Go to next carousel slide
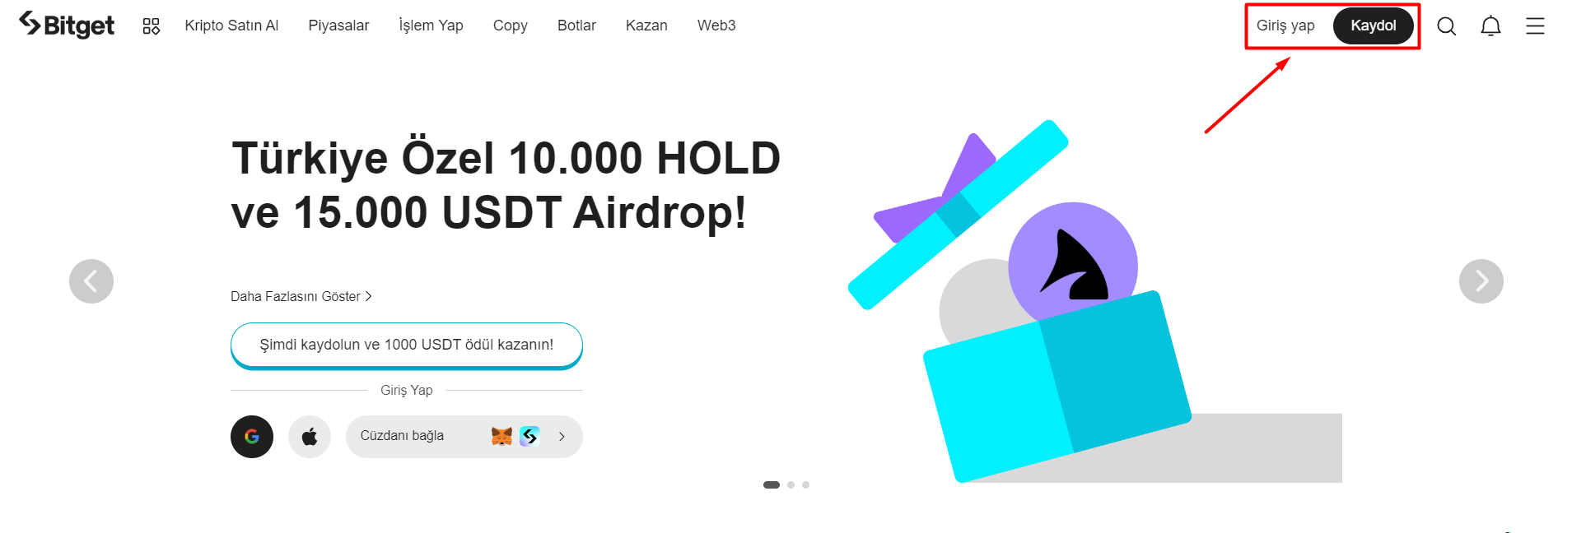The width and height of the screenshot is (1572, 533). click(1481, 281)
